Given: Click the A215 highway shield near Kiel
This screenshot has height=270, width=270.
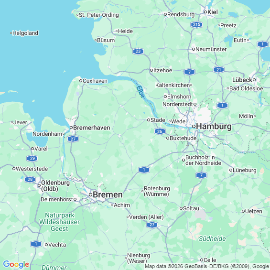Looking at the screenshot, I should (x=196, y=24).
